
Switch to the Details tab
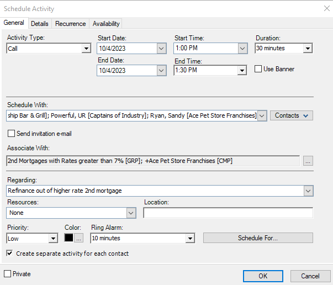pos(40,24)
